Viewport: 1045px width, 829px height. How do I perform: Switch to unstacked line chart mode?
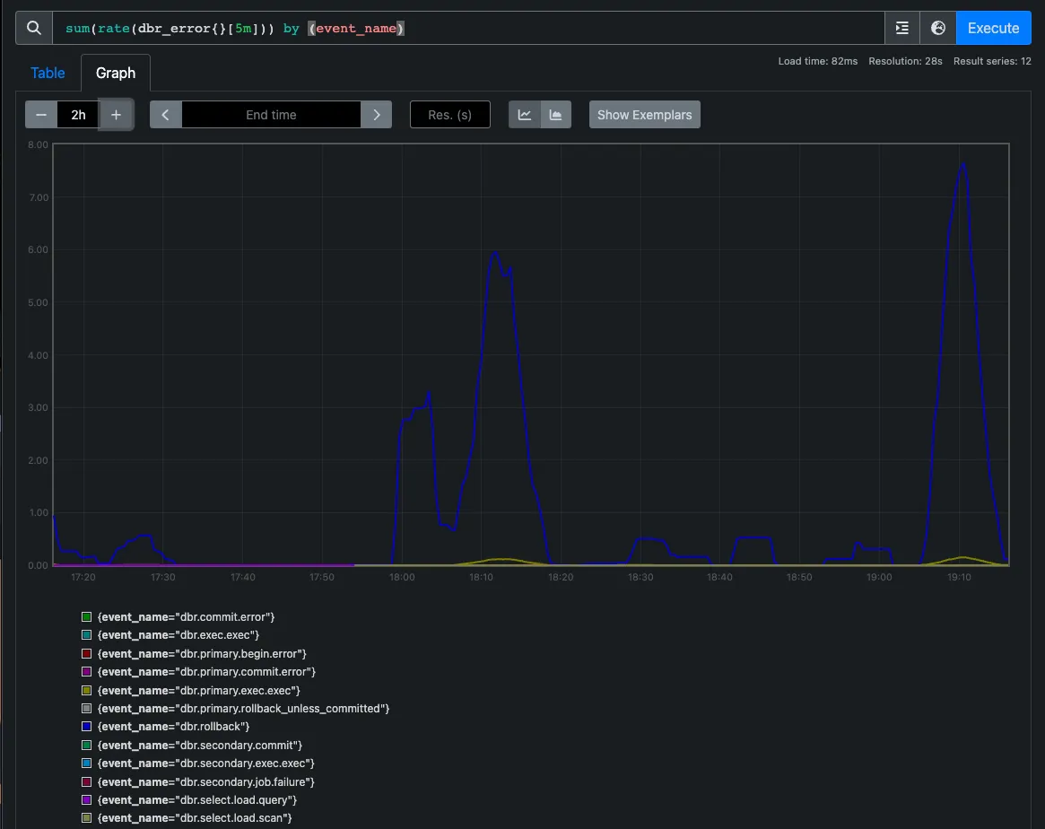point(525,115)
